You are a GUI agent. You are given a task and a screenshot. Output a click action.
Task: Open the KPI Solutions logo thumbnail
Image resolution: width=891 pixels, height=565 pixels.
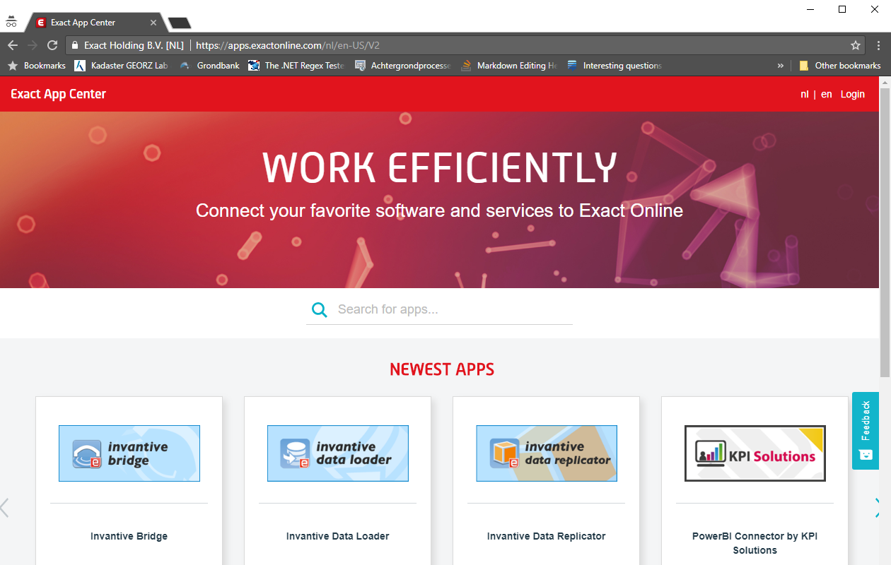click(755, 453)
